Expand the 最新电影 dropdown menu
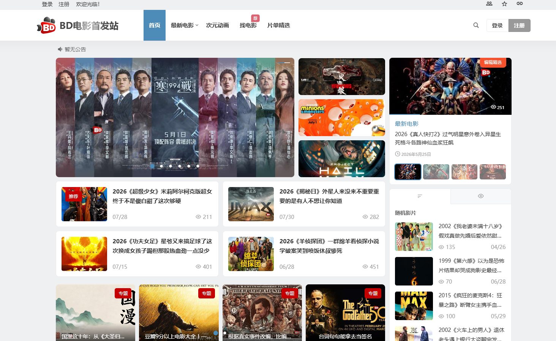The image size is (556, 341). 185,25
